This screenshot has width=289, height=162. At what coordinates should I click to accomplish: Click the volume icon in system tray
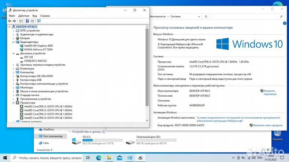(x=254, y=158)
